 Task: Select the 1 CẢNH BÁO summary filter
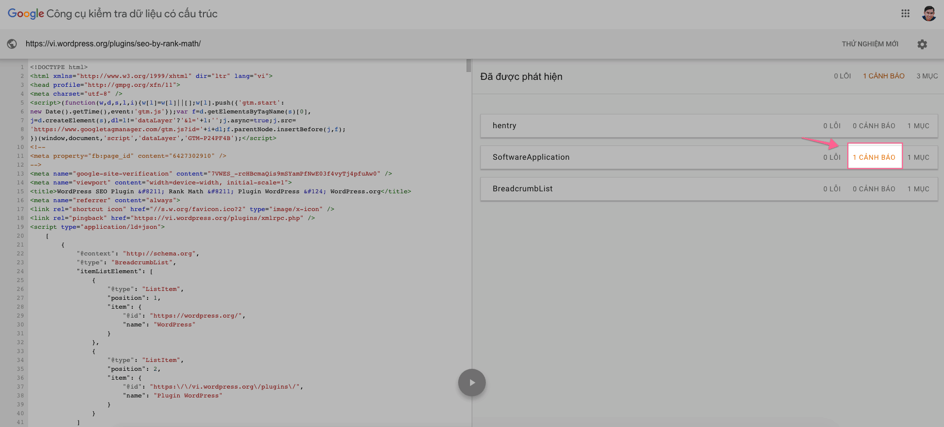pos(883,76)
